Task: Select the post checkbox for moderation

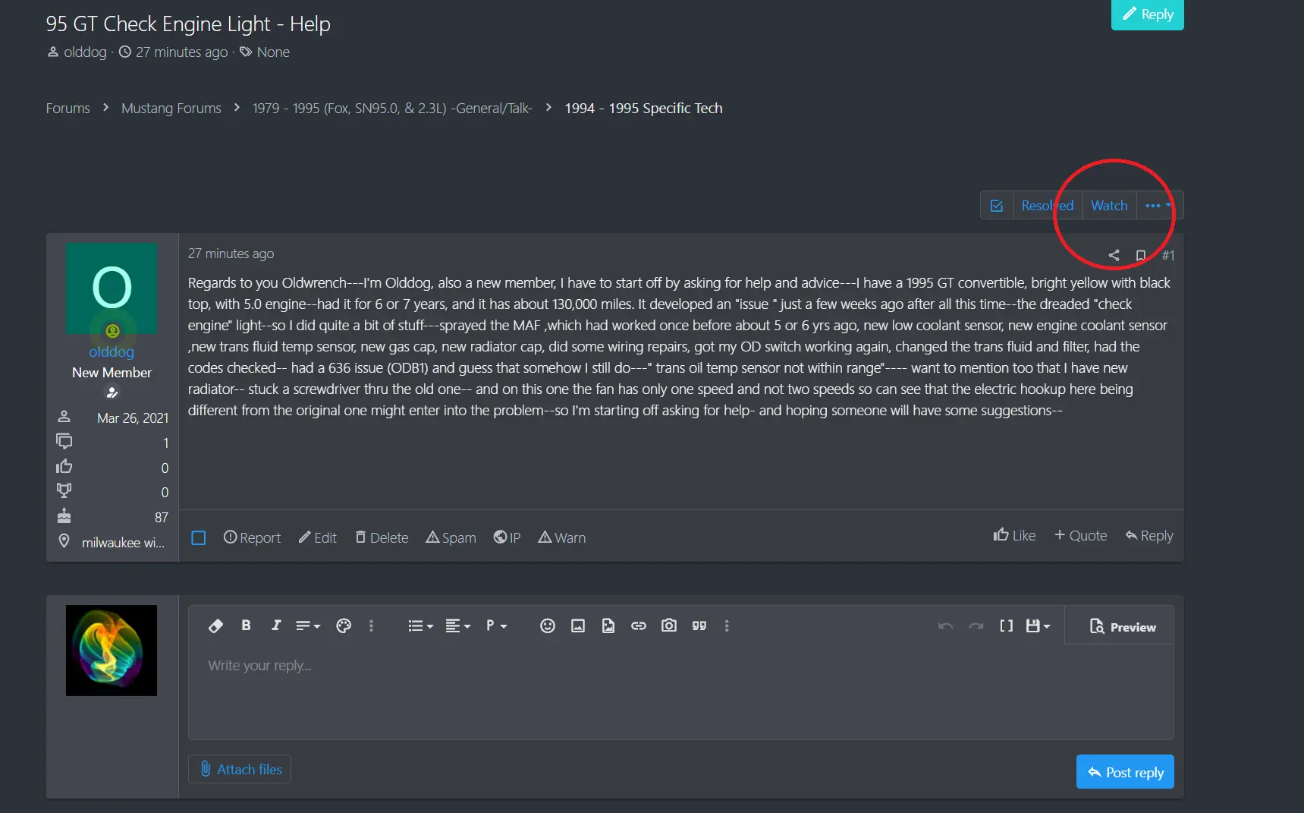Action: (199, 537)
